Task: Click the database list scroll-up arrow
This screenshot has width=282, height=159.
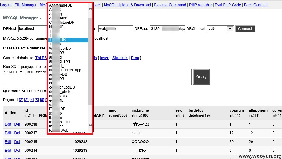Action: point(90,8)
